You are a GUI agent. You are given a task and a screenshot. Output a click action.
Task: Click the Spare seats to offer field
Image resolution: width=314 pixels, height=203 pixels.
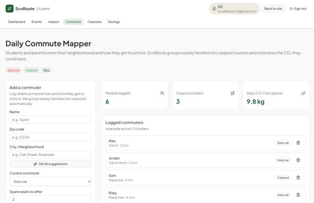click(51, 199)
